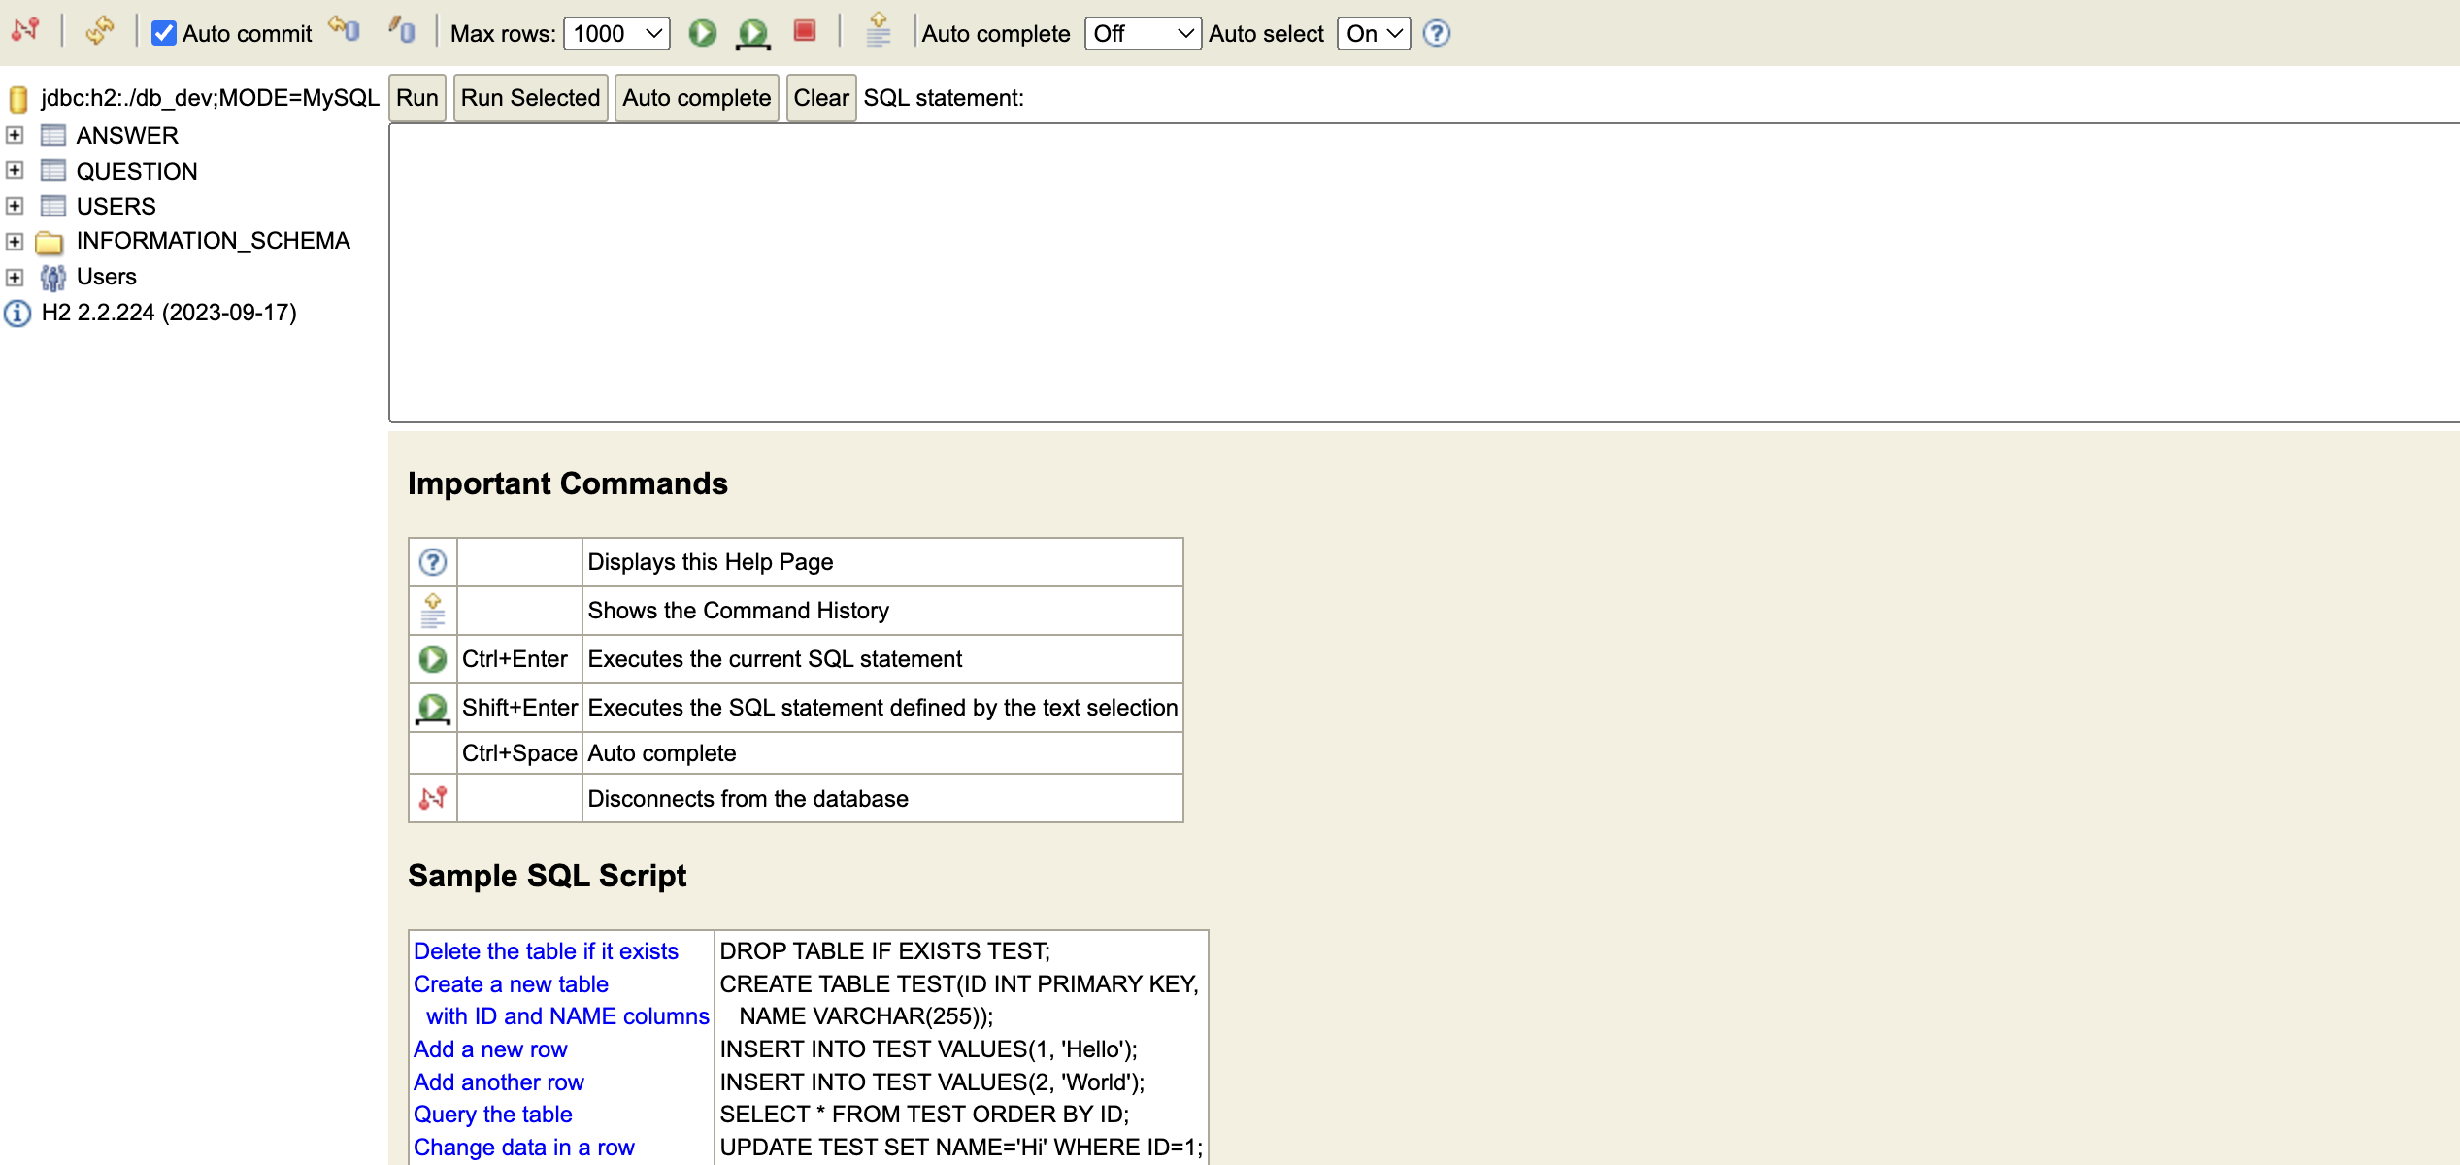Click the green Run statement toolbar icon
This screenshot has width=2460, height=1165.
pos(702,33)
